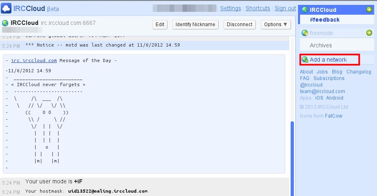Click the Identify Nickname button

point(195,24)
